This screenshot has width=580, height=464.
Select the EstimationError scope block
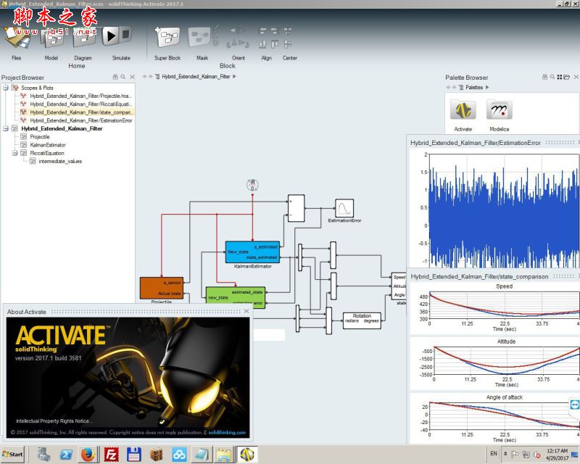point(344,208)
